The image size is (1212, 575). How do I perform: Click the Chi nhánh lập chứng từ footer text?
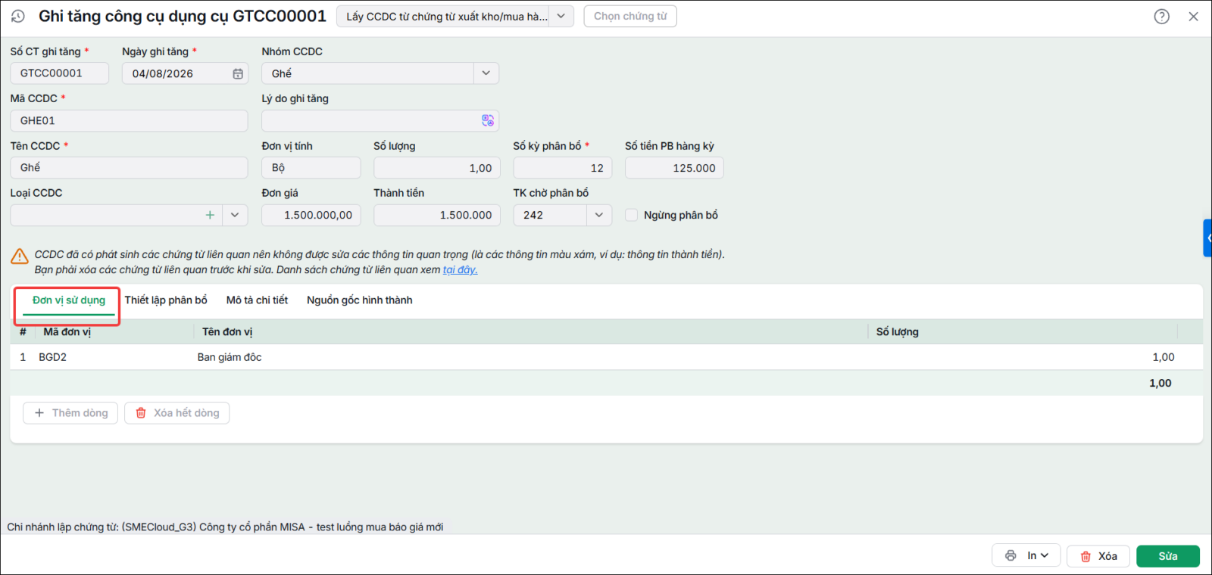225,527
